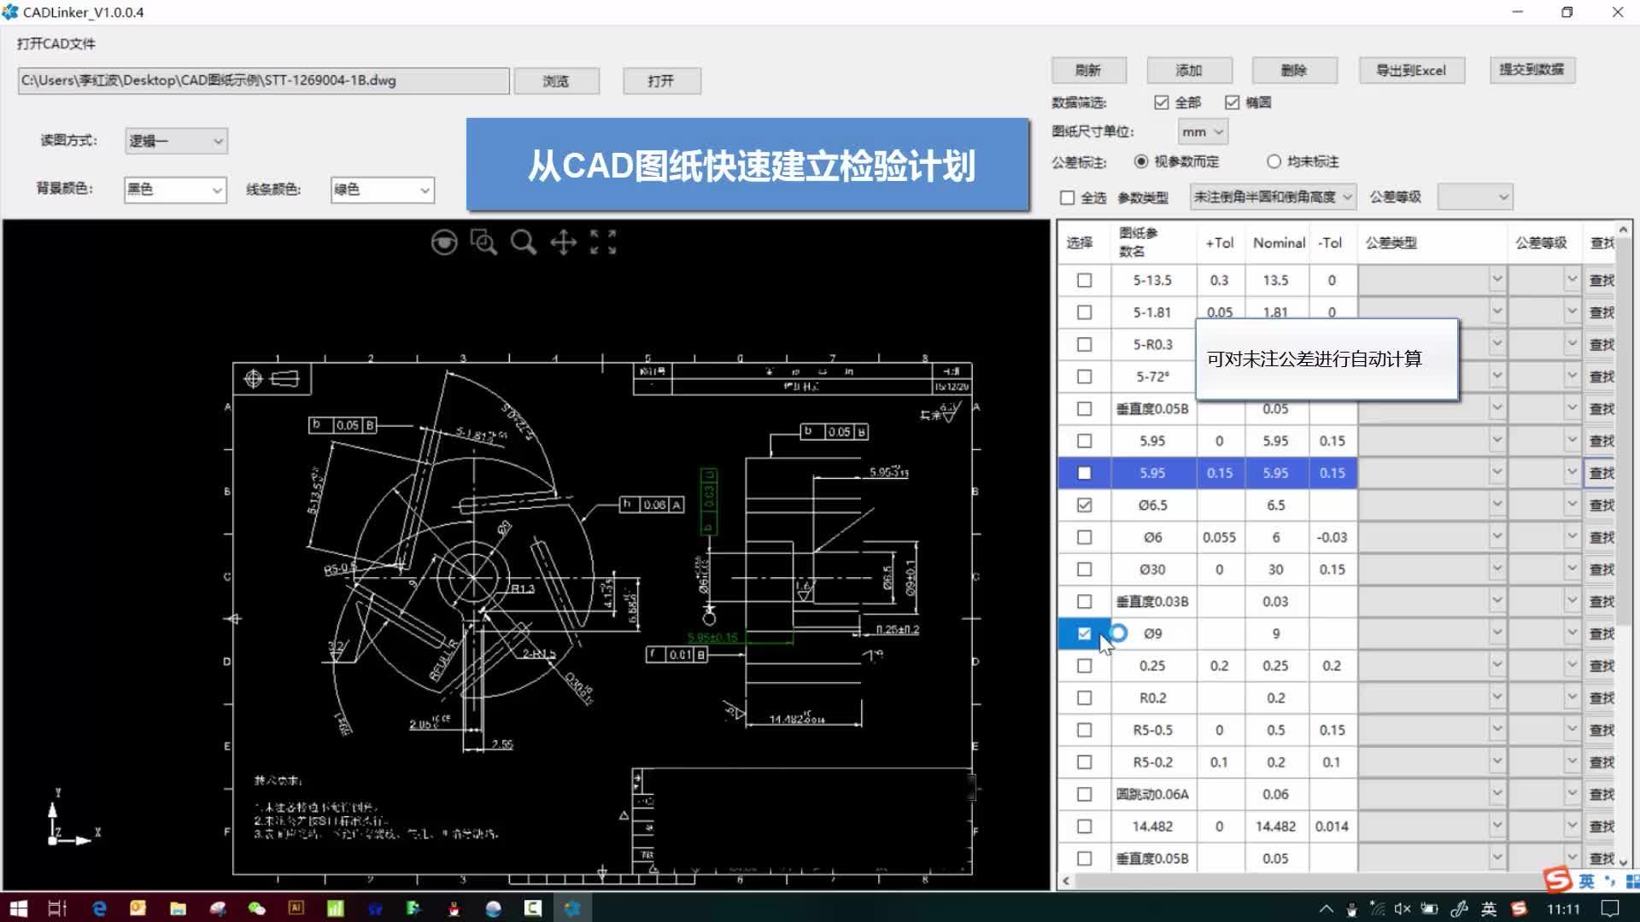Image resolution: width=1640 pixels, height=922 pixels.
Task: Select the pan tool in the drawing viewer
Action: 562,242
